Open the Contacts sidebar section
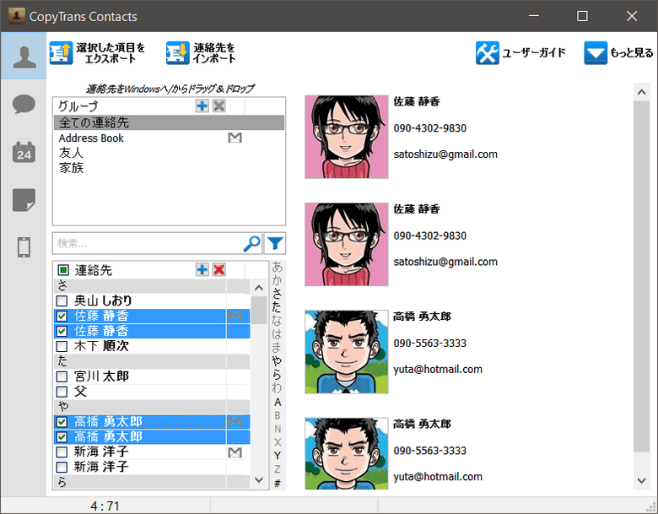658x514 pixels. tap(24, 57)
